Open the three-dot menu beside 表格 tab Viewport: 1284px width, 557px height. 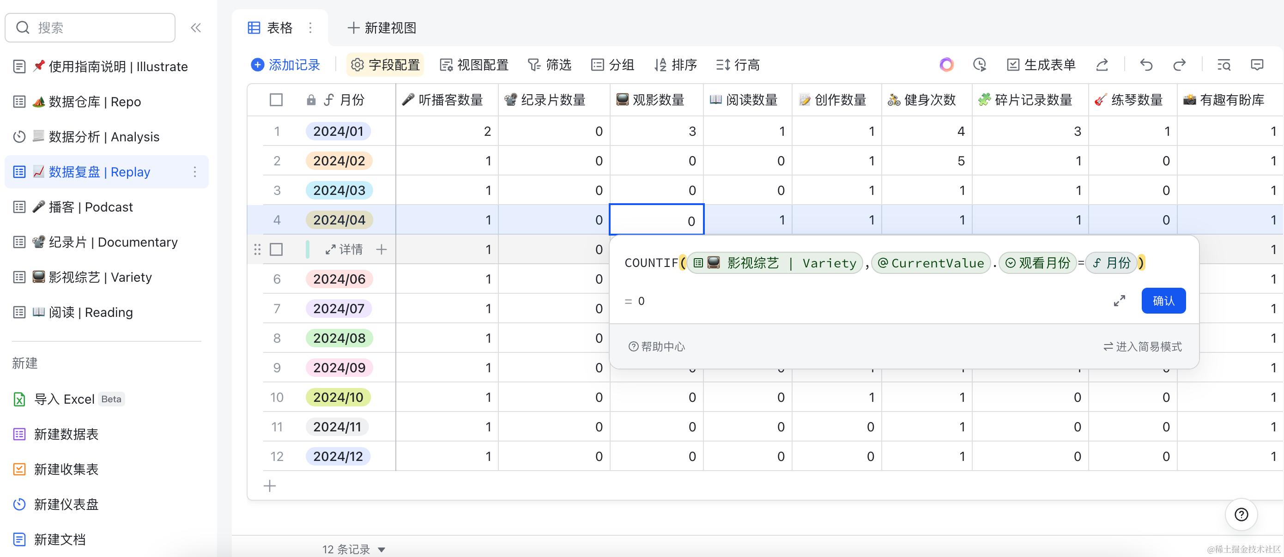[310, 28]
